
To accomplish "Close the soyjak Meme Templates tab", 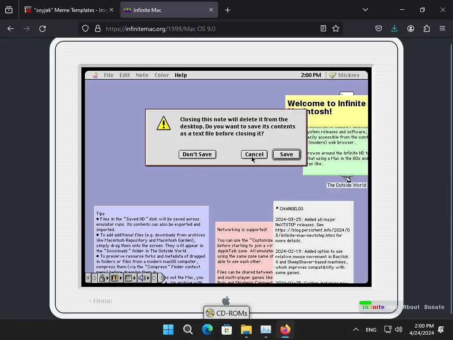I will [111, 10].
